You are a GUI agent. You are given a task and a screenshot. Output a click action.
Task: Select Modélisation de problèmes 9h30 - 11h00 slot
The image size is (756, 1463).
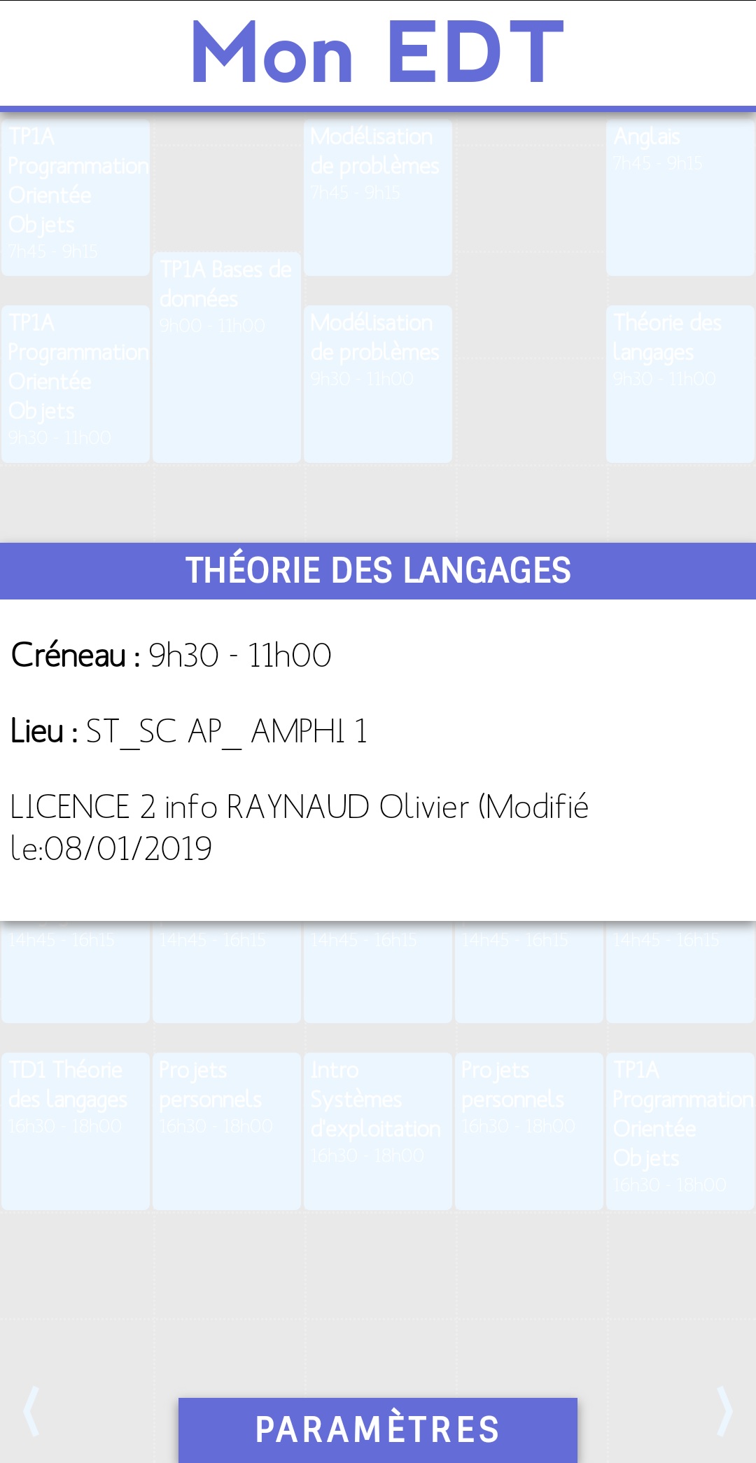(x=377, y=383)
